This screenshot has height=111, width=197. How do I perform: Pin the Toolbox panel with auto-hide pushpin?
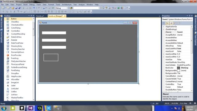pyautogui.click(x=31, y=16)
